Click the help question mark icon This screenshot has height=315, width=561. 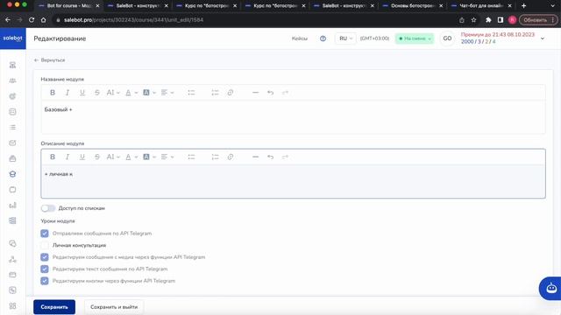tap(323, 38)
